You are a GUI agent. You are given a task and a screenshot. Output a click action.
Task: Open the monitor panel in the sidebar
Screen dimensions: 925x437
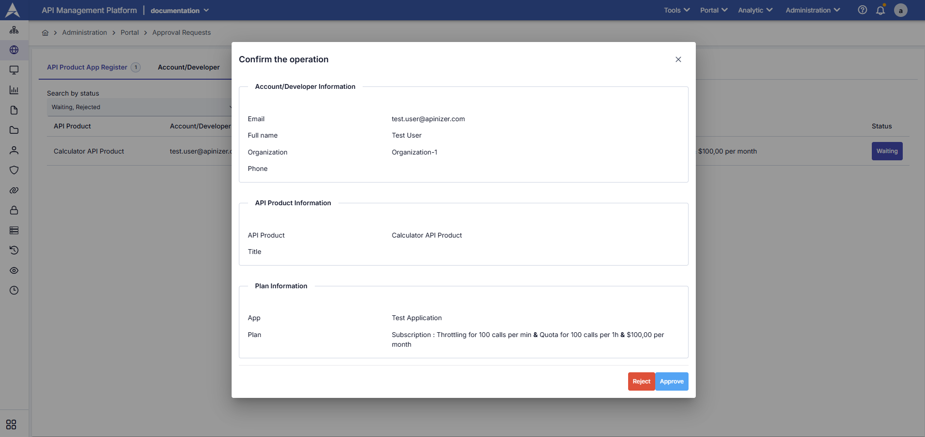[x=14, y=70]
